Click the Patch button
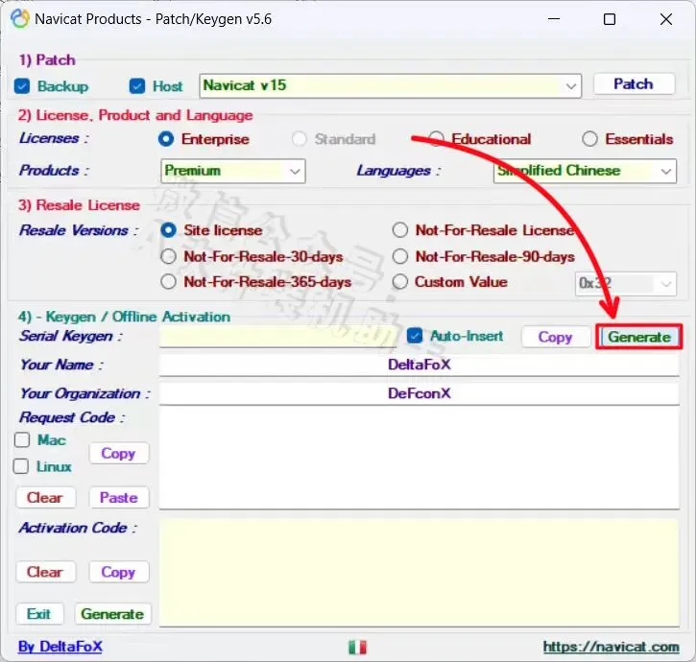 coord(634,83)
